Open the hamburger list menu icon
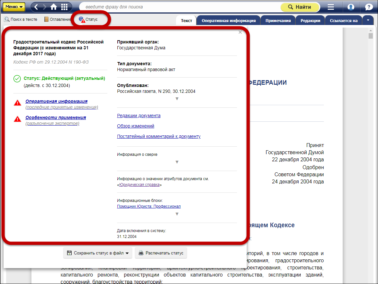This screenshot has width=378, height=284. click(x=331, y=7)
